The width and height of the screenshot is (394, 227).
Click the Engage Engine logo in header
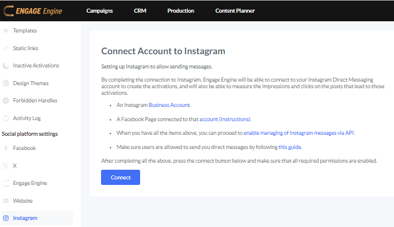coord(33,11)
